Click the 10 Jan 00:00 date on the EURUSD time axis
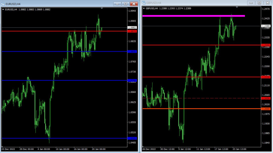273x153 pixels. tap(61, 149)
